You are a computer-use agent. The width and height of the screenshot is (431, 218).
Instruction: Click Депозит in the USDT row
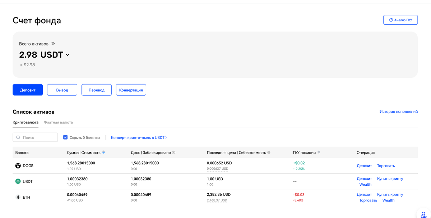(x=364, y=179)
